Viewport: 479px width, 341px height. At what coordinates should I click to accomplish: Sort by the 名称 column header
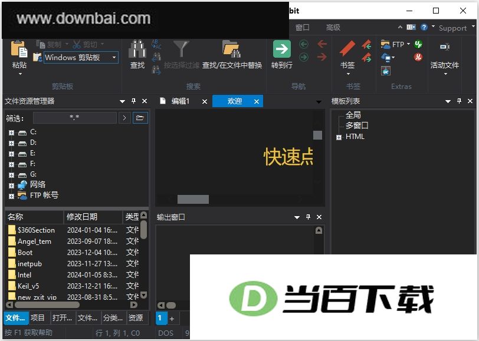35,217
